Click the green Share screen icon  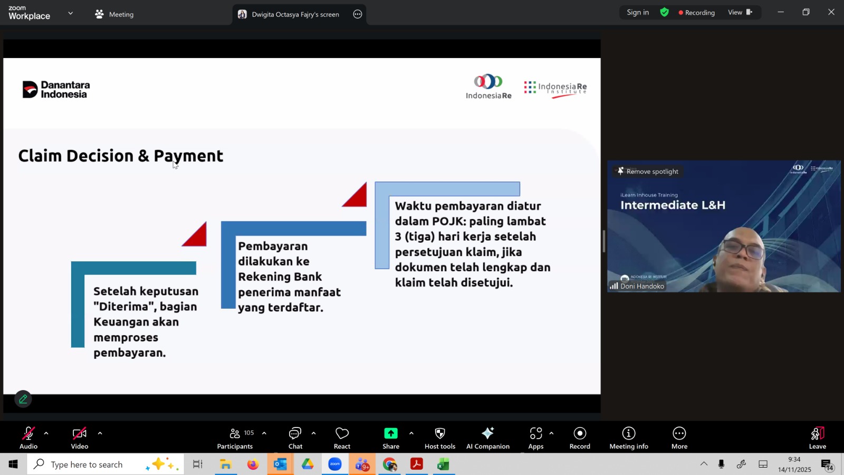point(391,433)
